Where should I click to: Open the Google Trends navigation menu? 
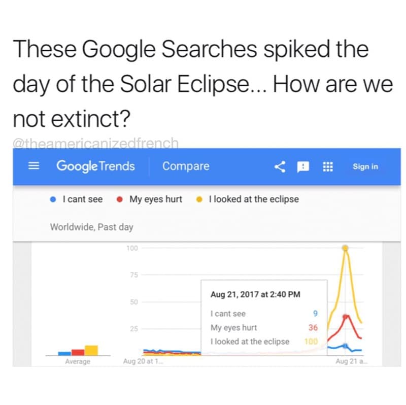point(33,165)
